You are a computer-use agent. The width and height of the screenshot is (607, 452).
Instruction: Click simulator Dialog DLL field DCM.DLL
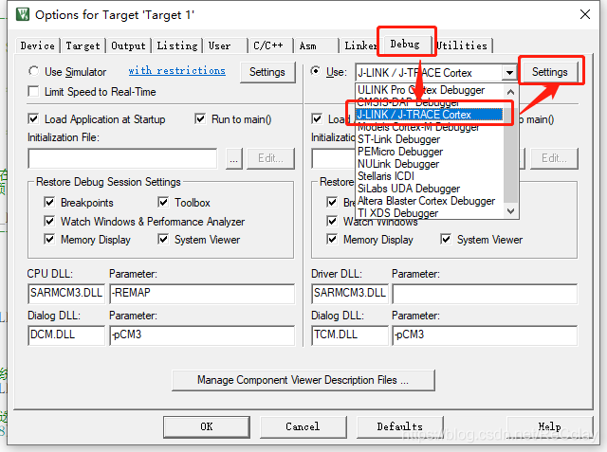point(66,334)
